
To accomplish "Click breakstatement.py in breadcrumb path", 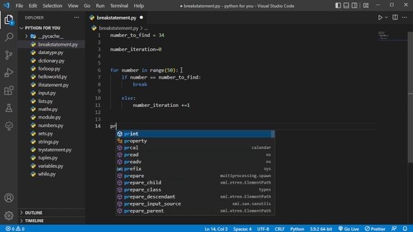I will (119, 28).
